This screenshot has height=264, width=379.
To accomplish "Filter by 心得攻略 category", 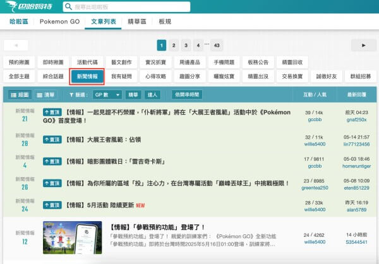I will (x=155, y=76).
